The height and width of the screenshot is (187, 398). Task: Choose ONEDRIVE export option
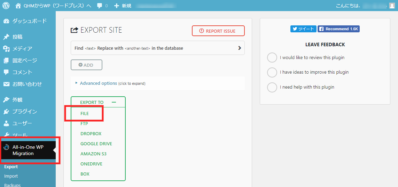tap(91, 164)
